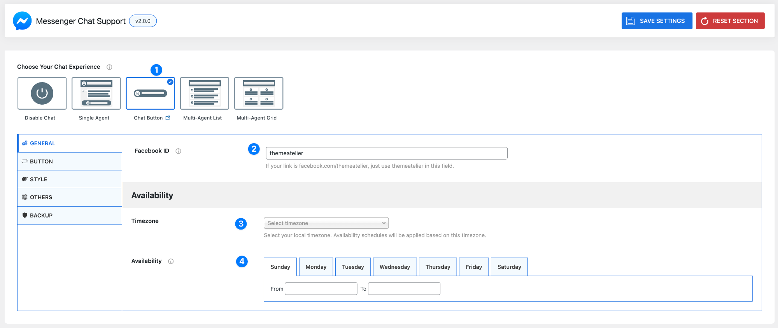The width and height of the screenshot is (778, 328).
Task: Pick the Multi-Agent List layout icon
Action: tap(204, 93)
